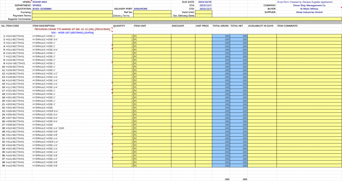The image size is (342, 181).
Task: Click the ITEM COMMENTS column header
Action: 287,26
